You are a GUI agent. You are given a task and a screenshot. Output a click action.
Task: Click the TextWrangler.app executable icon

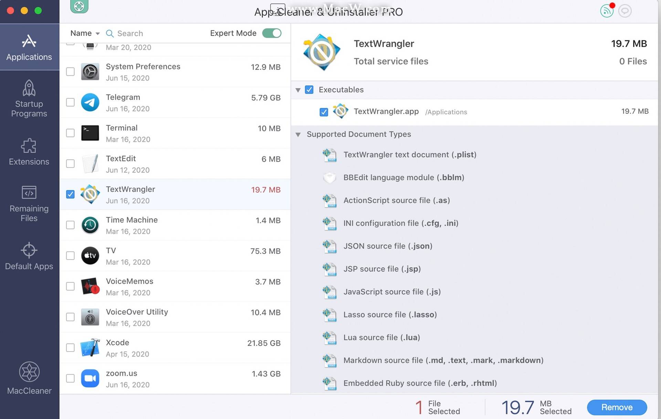point(340,111)
